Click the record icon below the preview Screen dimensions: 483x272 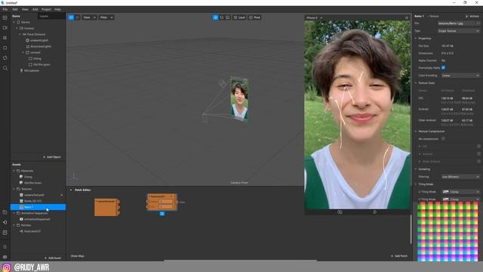374,212
